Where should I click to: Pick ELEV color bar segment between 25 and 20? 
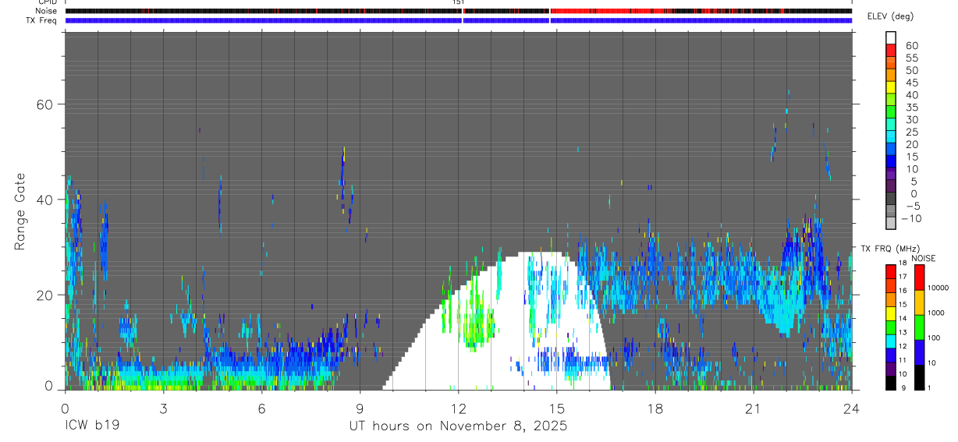tap(891, 137)
